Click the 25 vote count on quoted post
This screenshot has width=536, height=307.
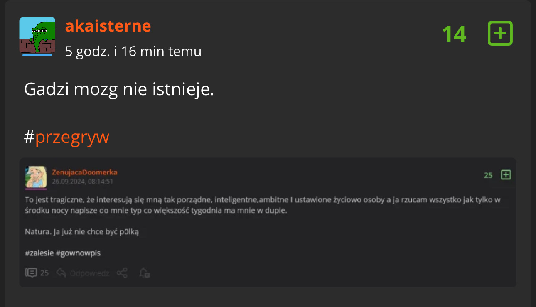point(488,175)
